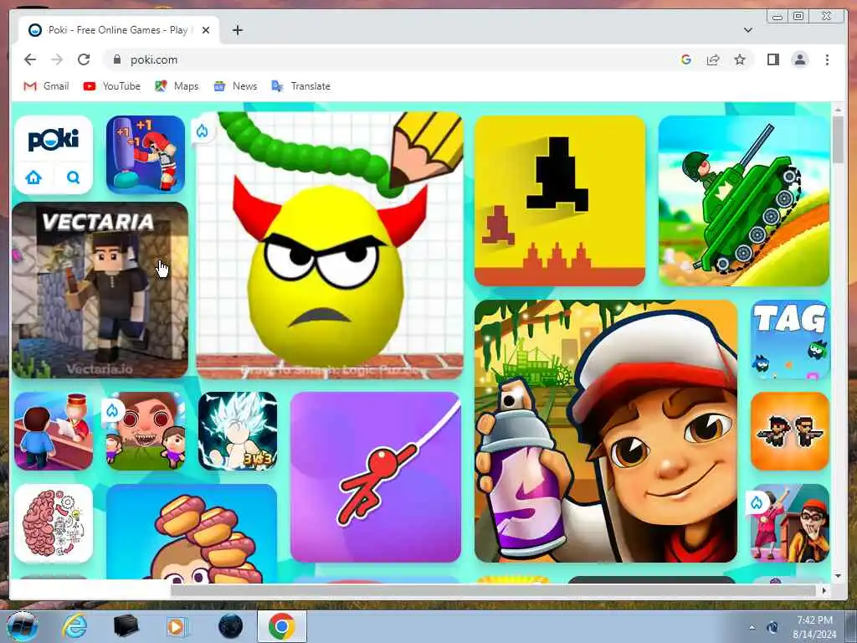Expand the tab search chevron

pyautogui.click(x=747, y=30)
